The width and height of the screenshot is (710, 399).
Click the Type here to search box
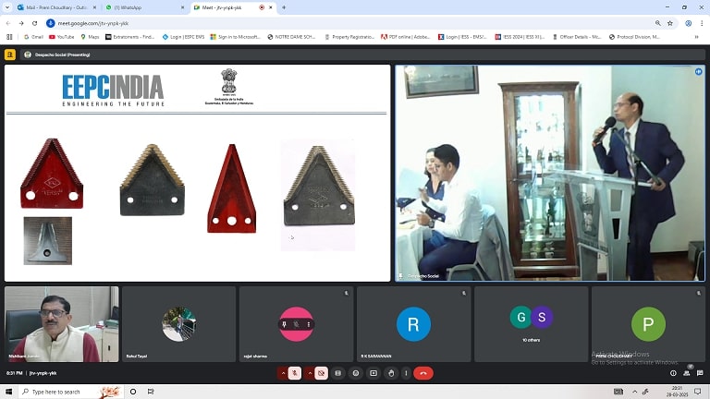(x=70, y=392)
